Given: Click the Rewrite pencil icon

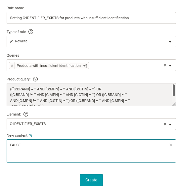Looking at the screenshot, I should [x=11, y=41].
